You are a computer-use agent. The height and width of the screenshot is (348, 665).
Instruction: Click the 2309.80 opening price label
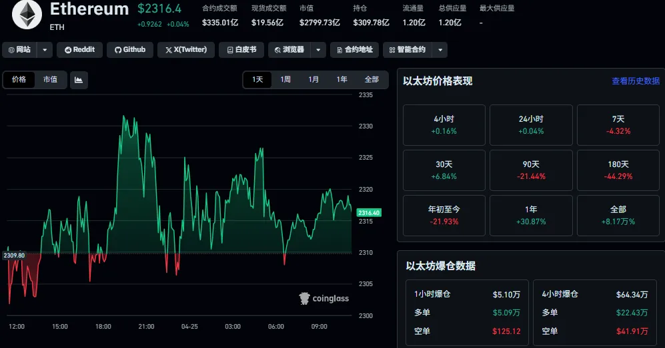click(14, 256)
